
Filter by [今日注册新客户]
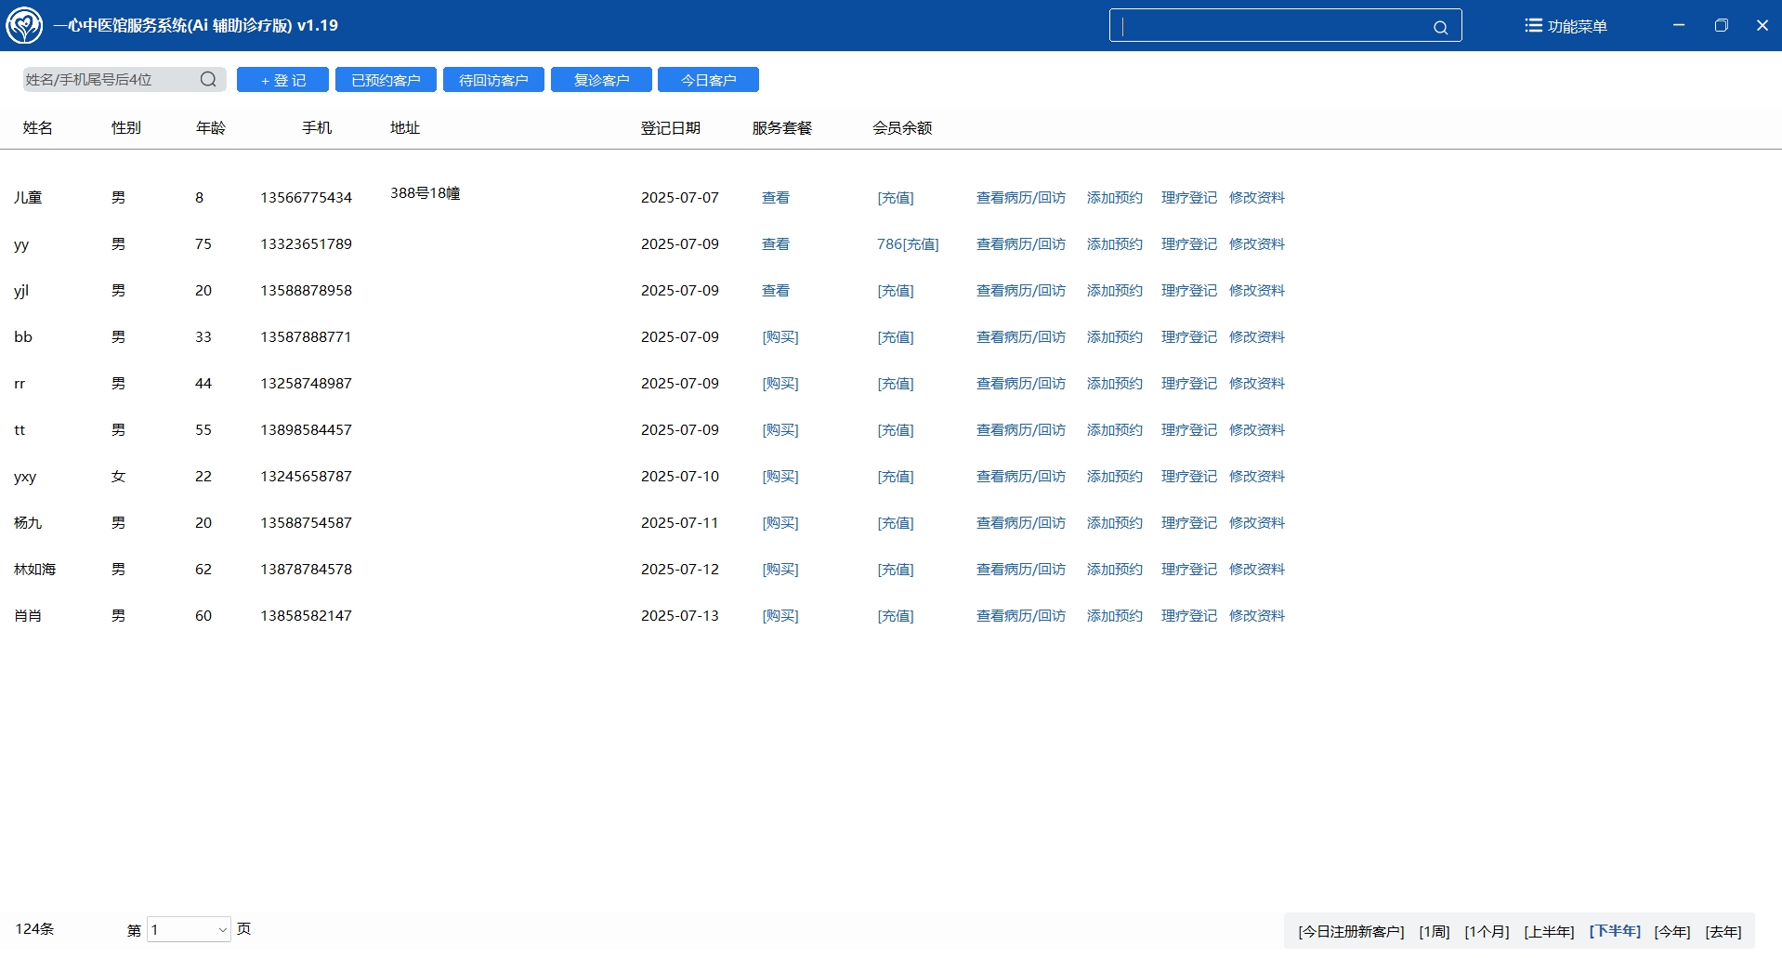[x=1351, y=931]
